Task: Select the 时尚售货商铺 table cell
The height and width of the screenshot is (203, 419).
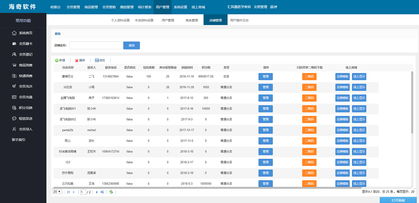Action: pyautogui.click(x=68, y=151)
